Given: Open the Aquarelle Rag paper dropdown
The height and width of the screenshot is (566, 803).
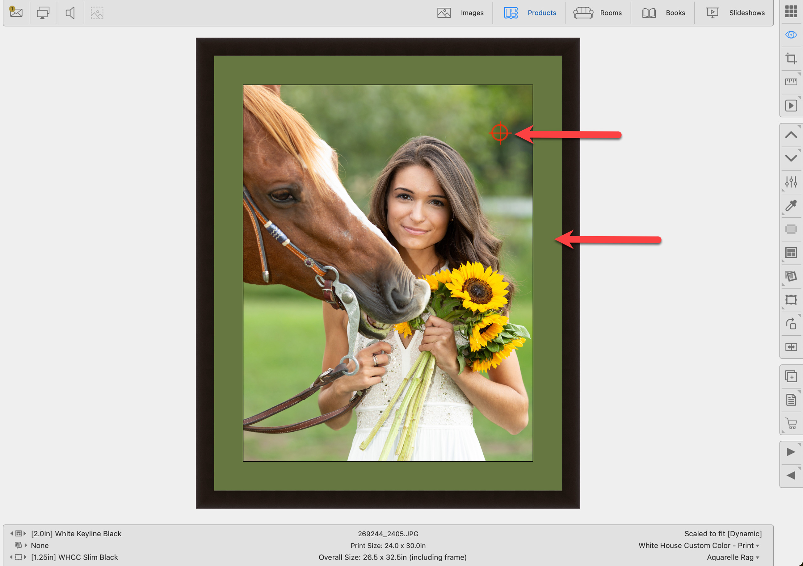Looking at the screenshot, I should 733,557.
